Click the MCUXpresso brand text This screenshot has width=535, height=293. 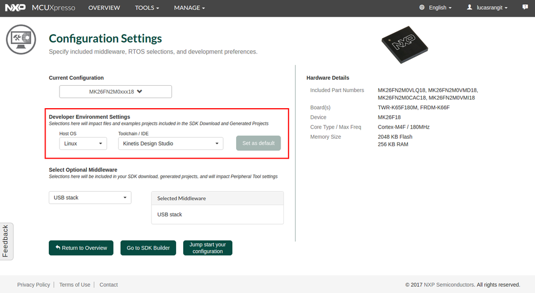53,7
